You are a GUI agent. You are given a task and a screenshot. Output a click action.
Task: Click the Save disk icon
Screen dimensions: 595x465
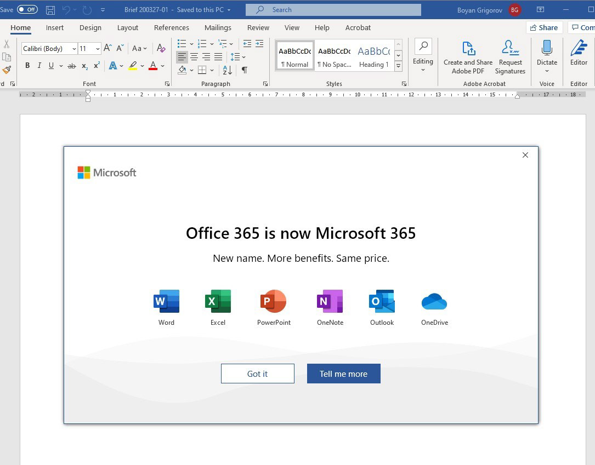pyautogui.click(x=50, y=10)
